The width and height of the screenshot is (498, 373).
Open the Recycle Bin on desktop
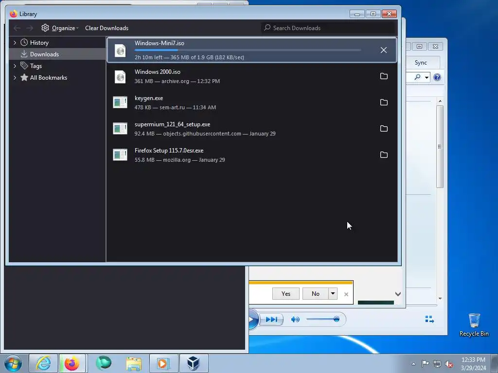click(x=474, y=324)
